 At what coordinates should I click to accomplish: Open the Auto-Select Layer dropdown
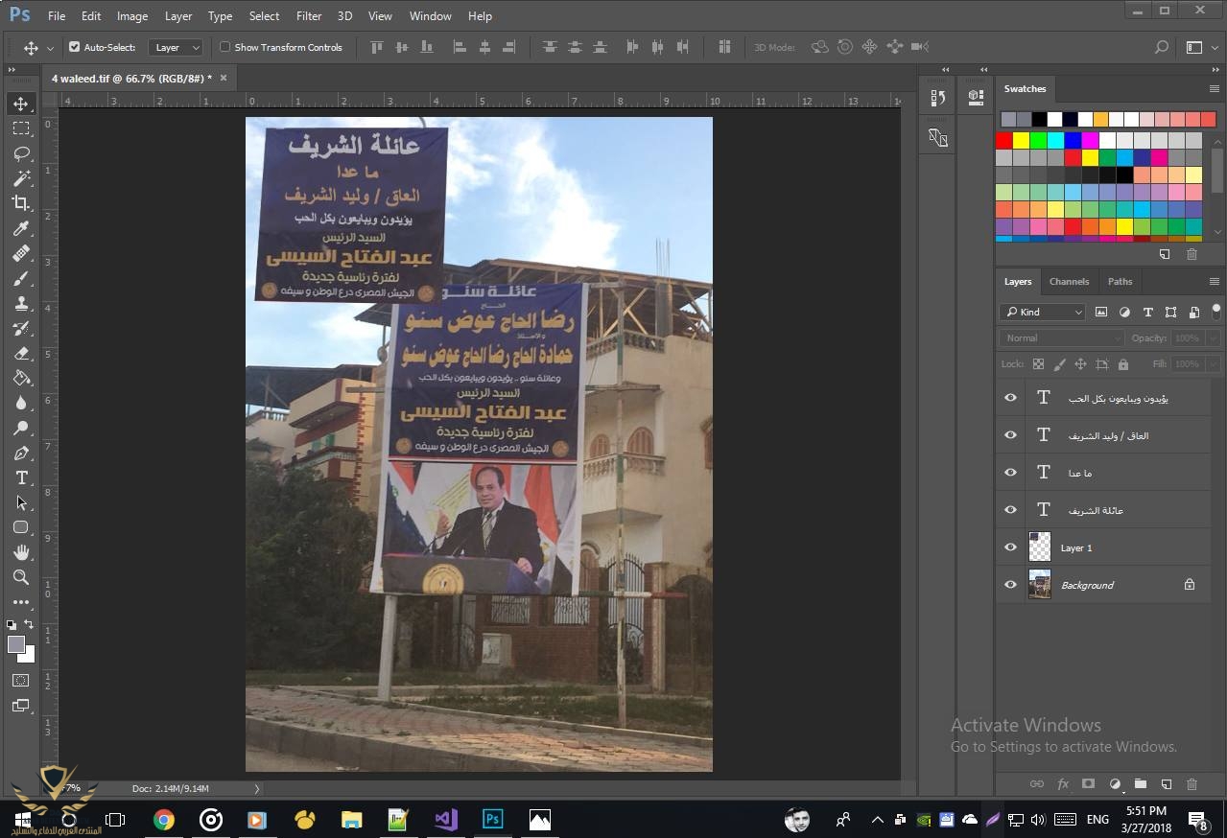(x=177, y=47)
